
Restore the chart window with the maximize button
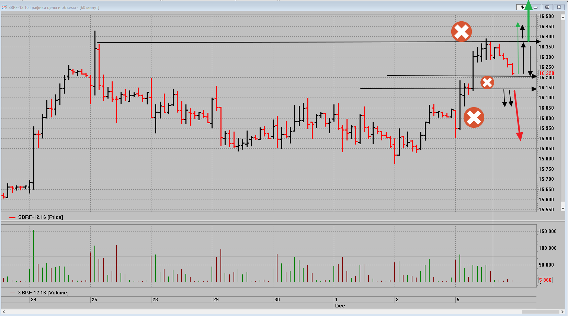click(547, 7)
